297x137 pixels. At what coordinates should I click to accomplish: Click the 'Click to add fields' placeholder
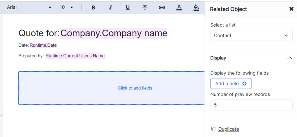pos(135,88)
